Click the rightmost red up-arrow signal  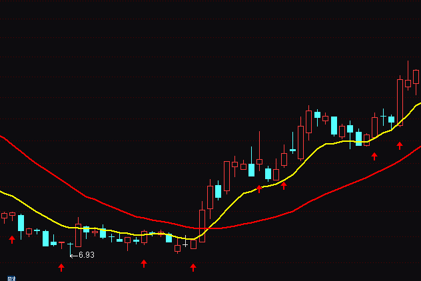400,145
